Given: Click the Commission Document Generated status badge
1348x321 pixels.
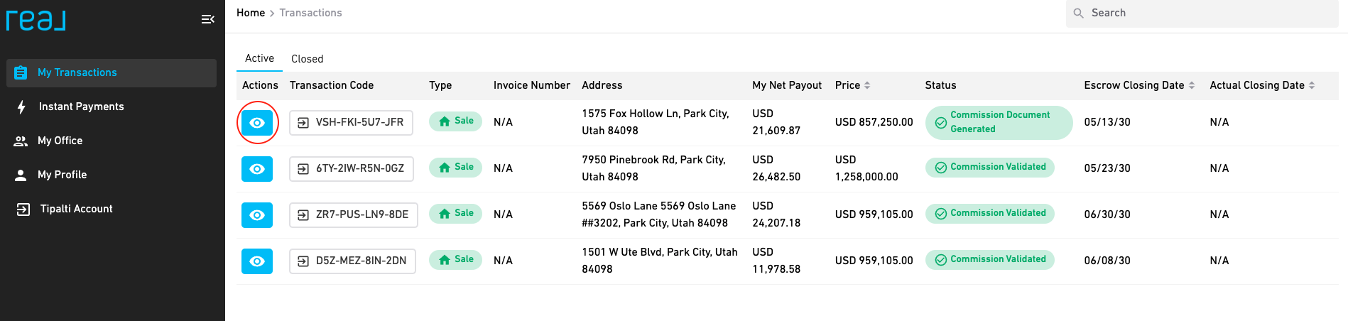Looking at the screenshot, I should (999, 122).
